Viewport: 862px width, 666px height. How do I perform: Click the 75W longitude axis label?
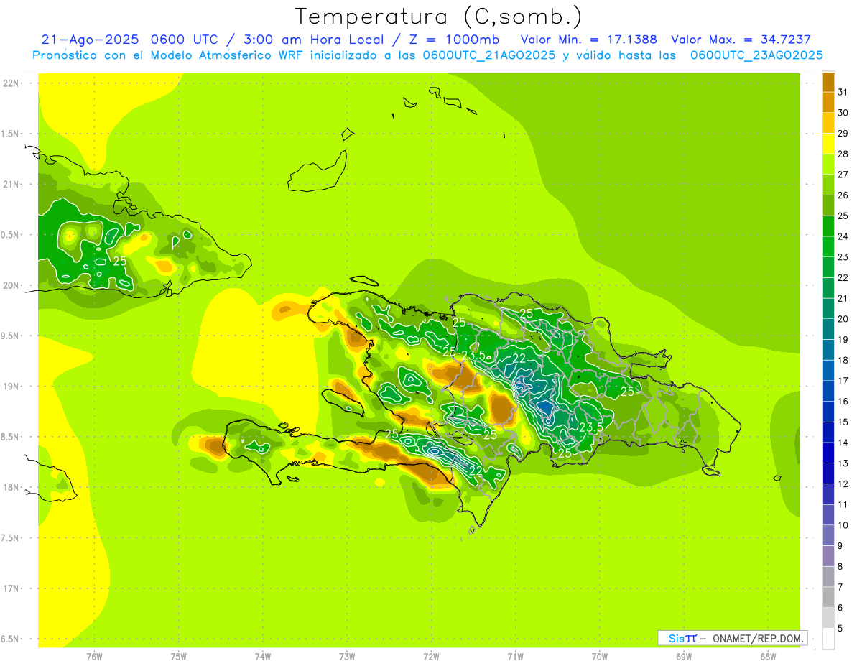coord(179,657)
